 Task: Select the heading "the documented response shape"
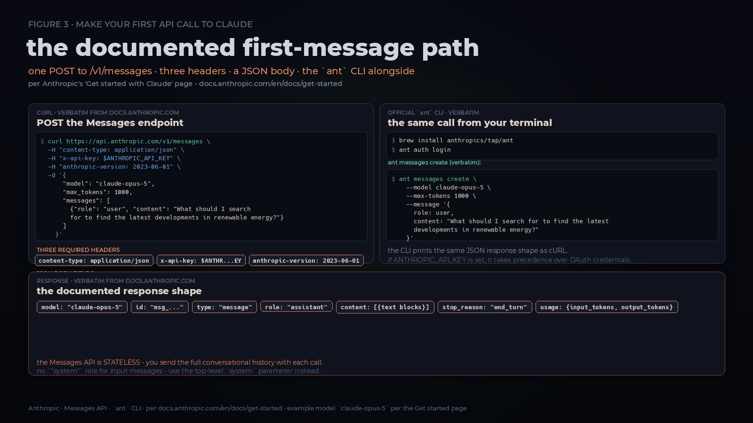(x=119, y=291)
